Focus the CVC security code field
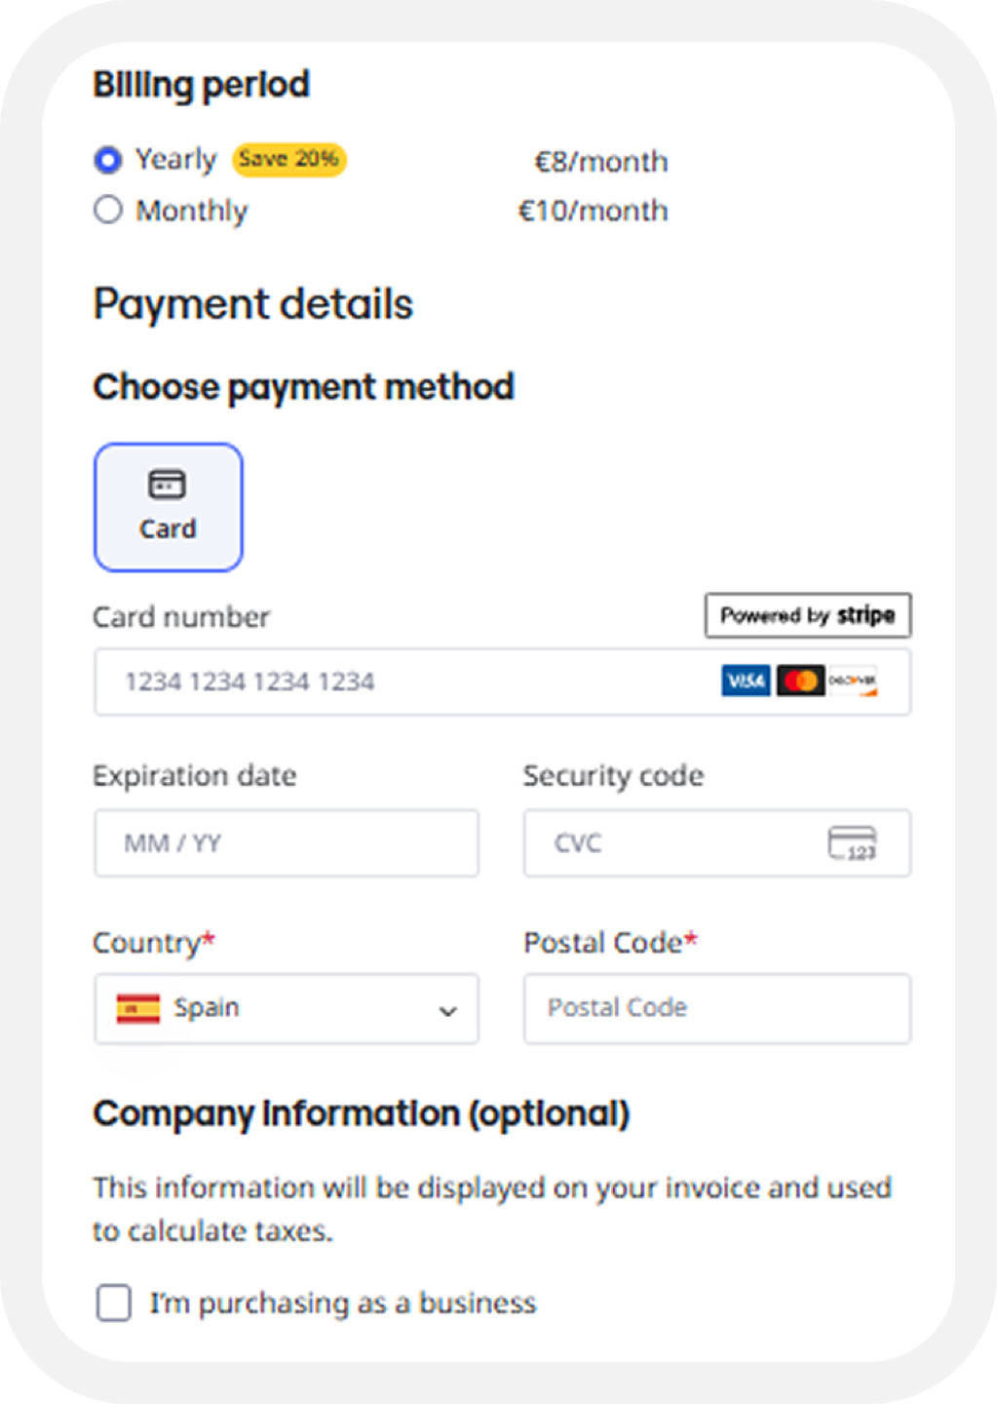 point(717,842)
